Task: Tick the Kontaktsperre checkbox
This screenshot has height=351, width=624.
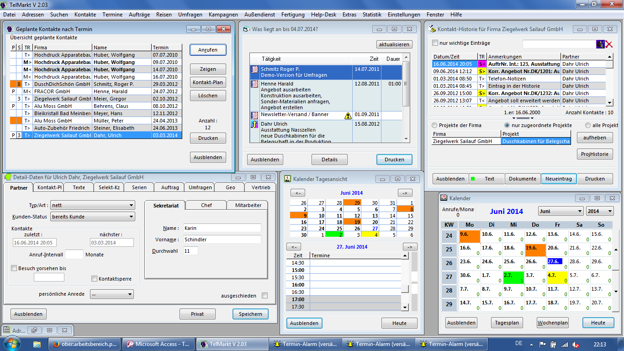Action: tap(95, 279)
